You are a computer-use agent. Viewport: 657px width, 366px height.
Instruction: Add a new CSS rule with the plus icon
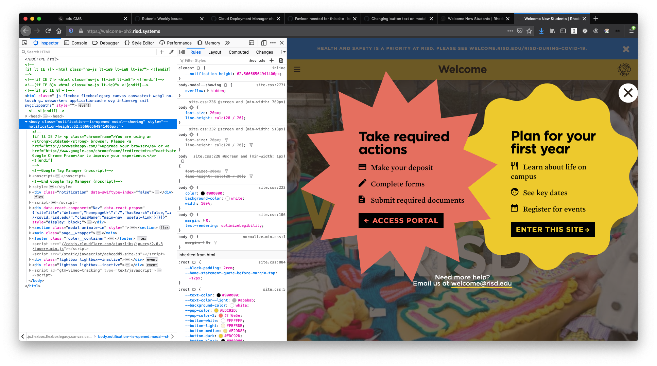(272, 60)
